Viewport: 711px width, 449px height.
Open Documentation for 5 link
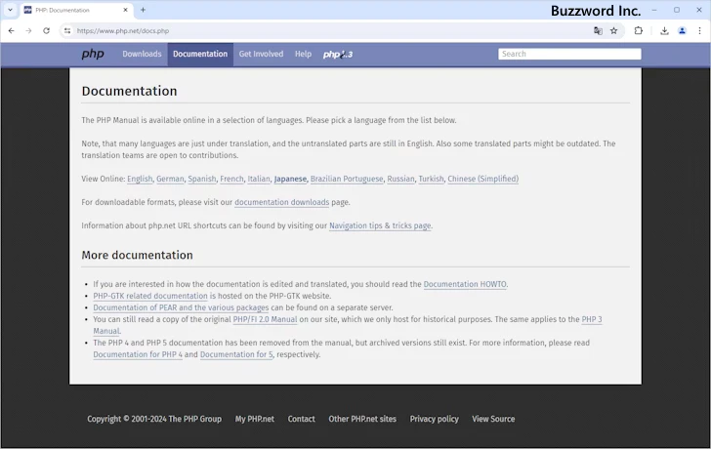[236, 354]
